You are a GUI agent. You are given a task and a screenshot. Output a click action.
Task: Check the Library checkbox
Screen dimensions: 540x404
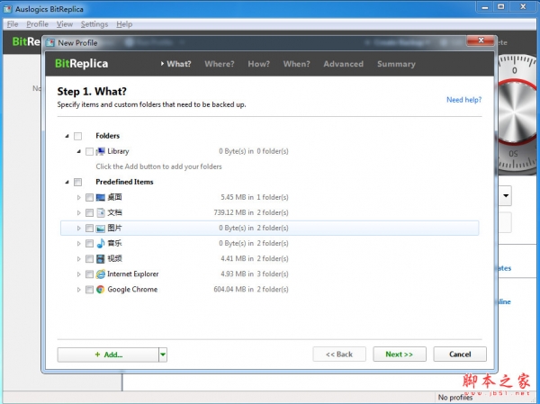[89, 151]
